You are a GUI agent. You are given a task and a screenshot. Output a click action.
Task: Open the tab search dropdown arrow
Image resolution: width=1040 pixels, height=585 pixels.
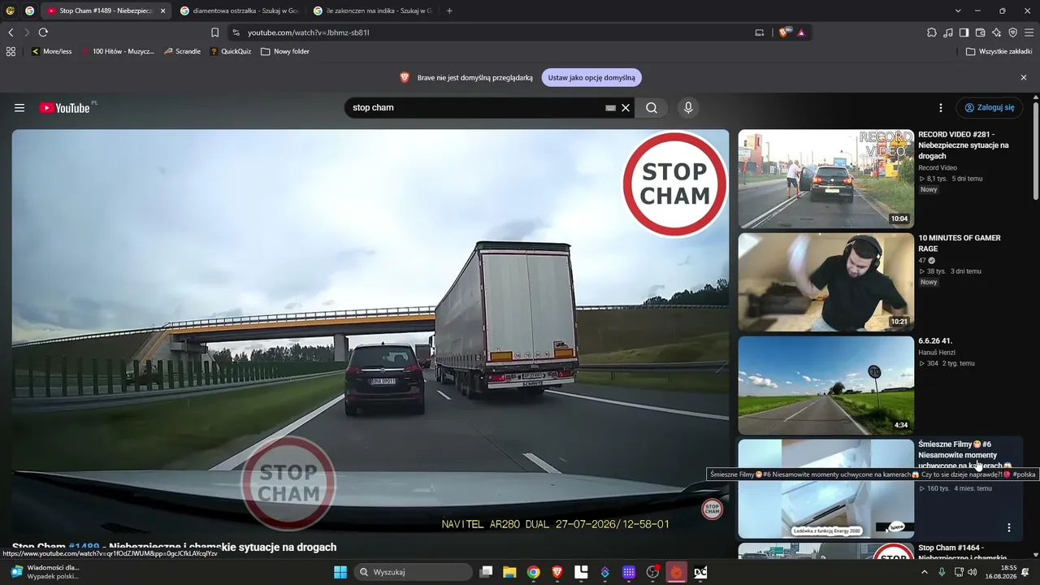click(958, 11)
